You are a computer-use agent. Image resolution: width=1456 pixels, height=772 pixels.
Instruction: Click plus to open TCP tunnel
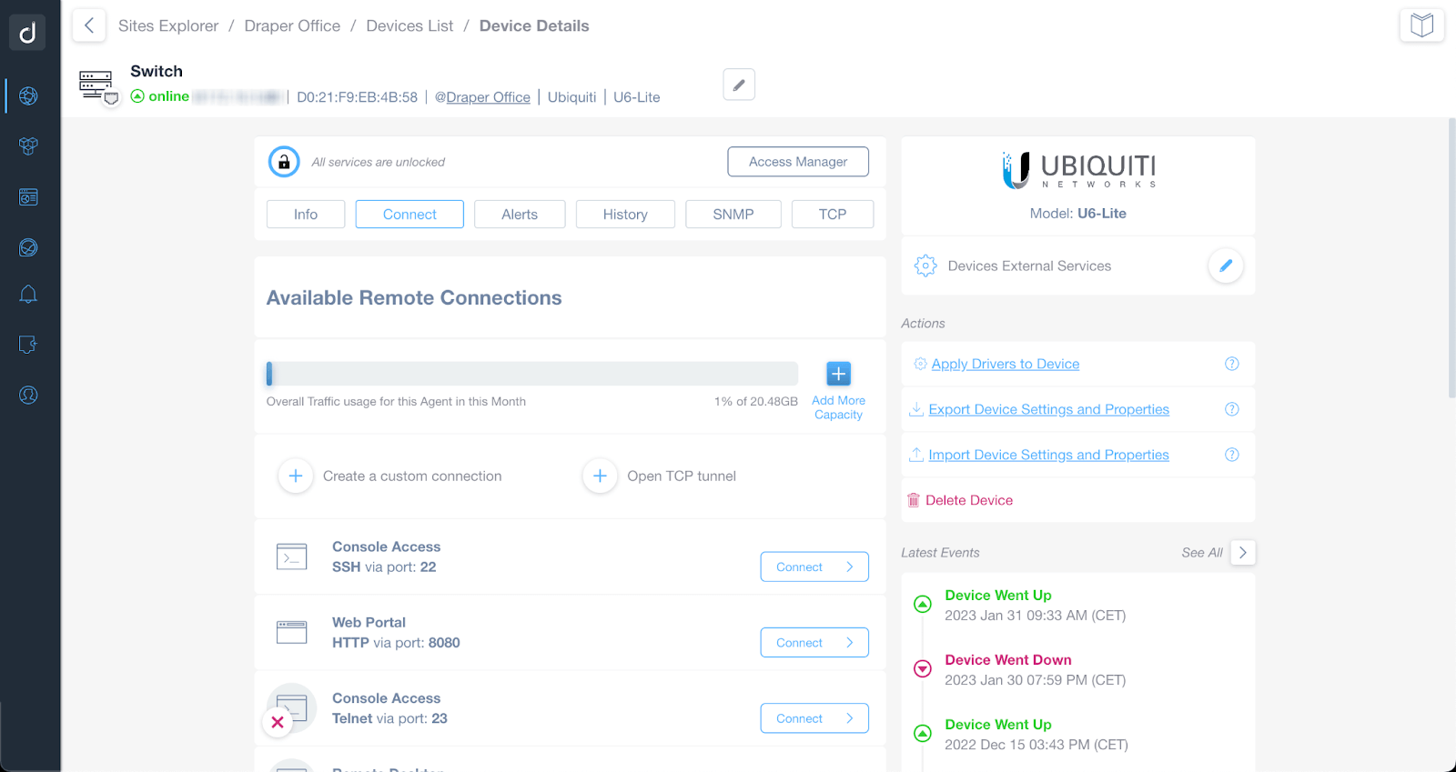pos(600,476)
